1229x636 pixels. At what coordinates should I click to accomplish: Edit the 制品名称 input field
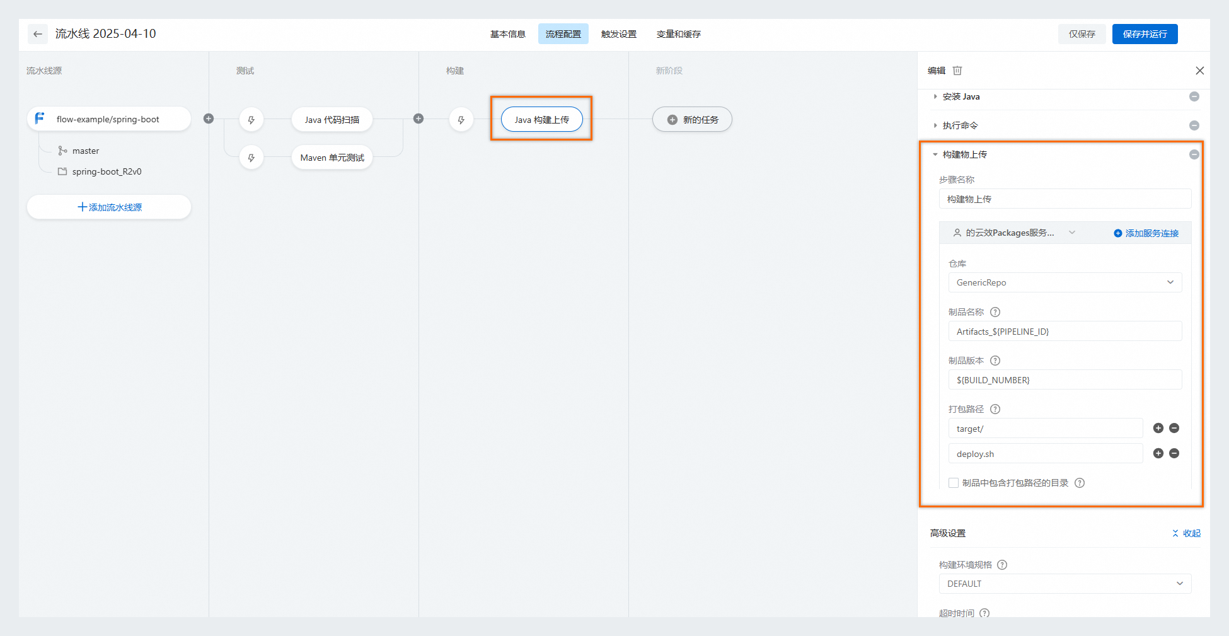click(x=1065, y=331)
